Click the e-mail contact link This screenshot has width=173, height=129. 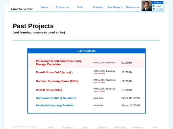coord(158,6)
